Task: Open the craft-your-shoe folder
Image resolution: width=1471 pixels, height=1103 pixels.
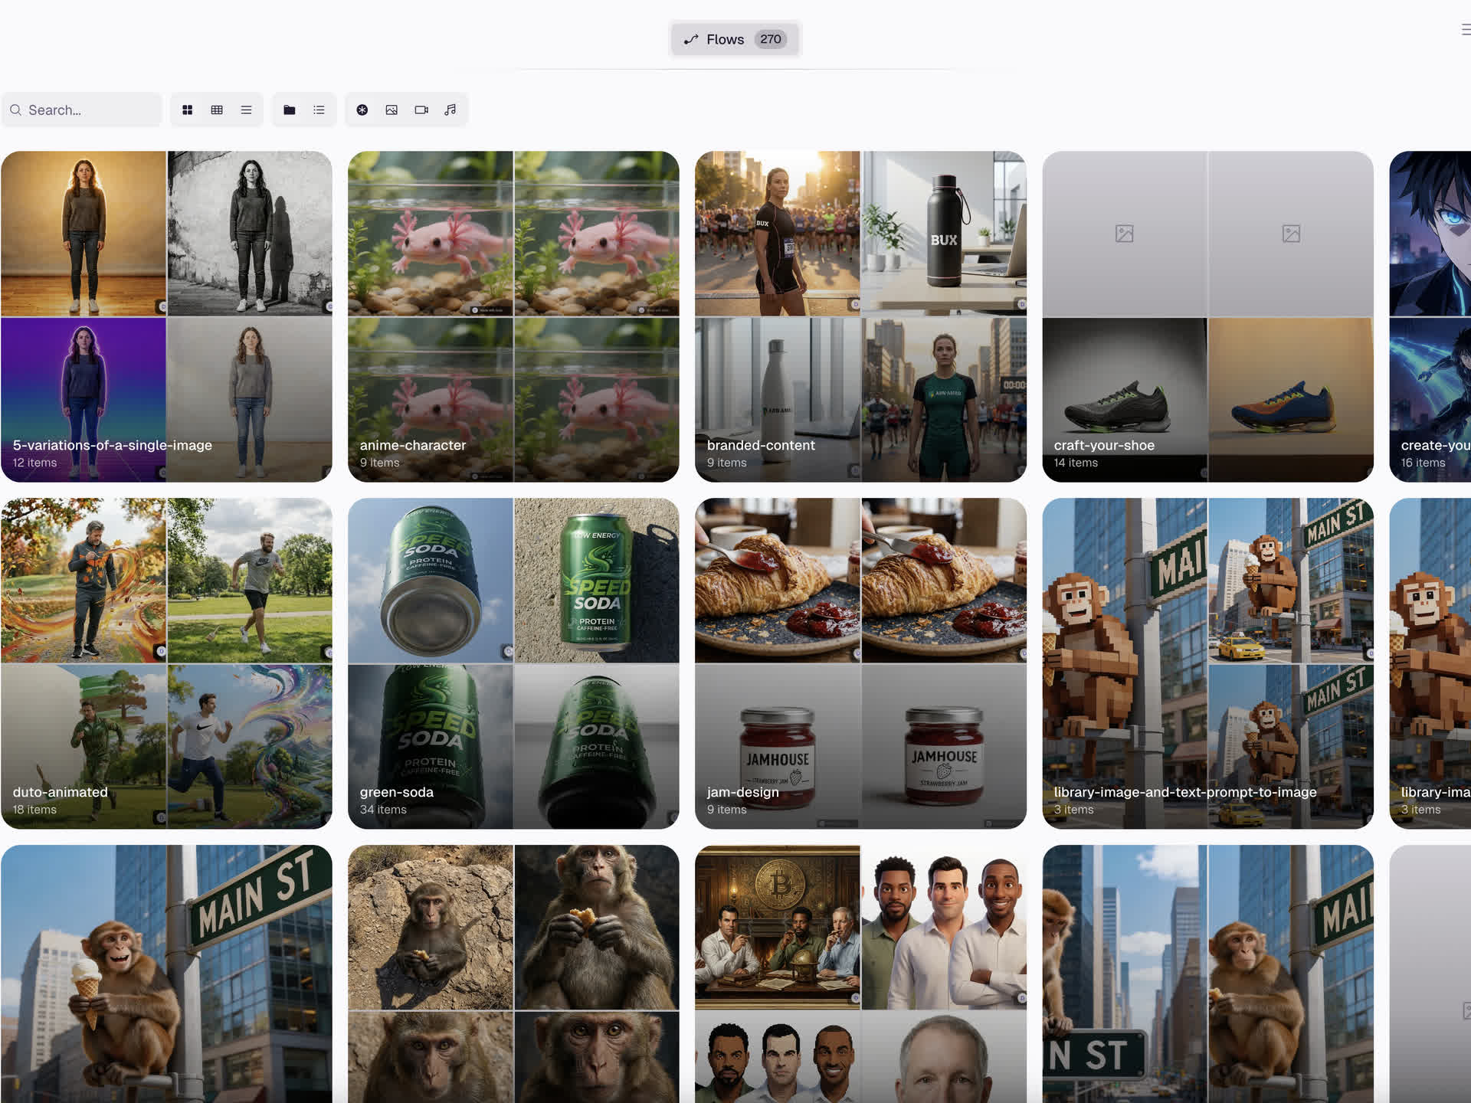Action: coord(1207,316)
